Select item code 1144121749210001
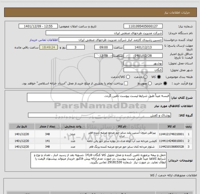The height and width of the screenshot is (194, 200). pyautogui.click(x=172, y=134)
